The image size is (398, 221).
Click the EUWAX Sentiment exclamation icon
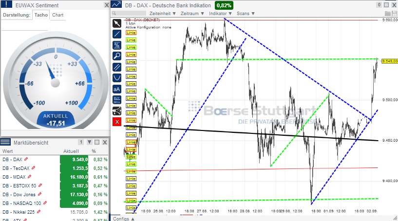click(x=6, y=4)
